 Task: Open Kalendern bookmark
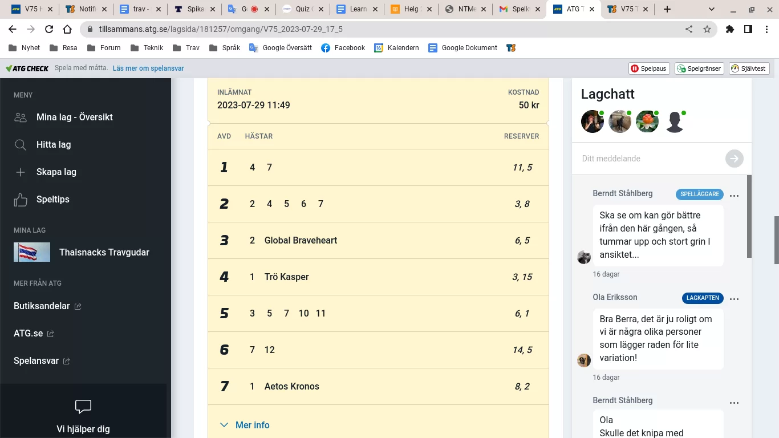[x=396, y=48]
